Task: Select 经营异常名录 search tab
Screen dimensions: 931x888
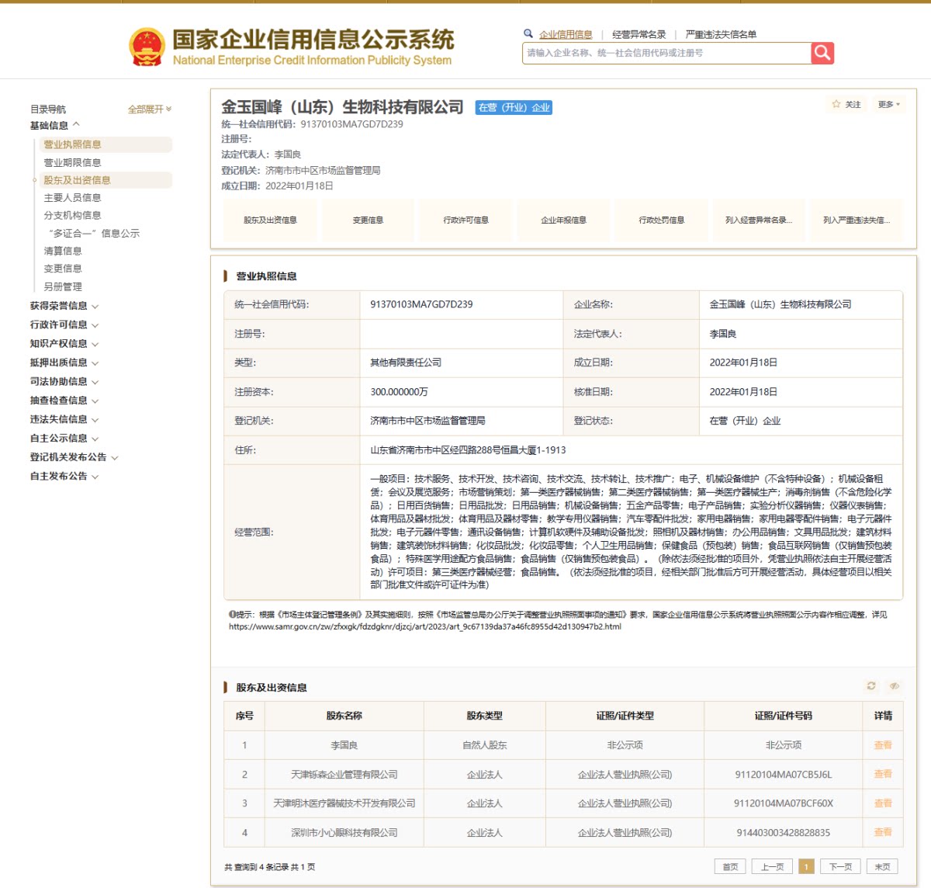Action: pyautogui.click(x=639, y=34)
